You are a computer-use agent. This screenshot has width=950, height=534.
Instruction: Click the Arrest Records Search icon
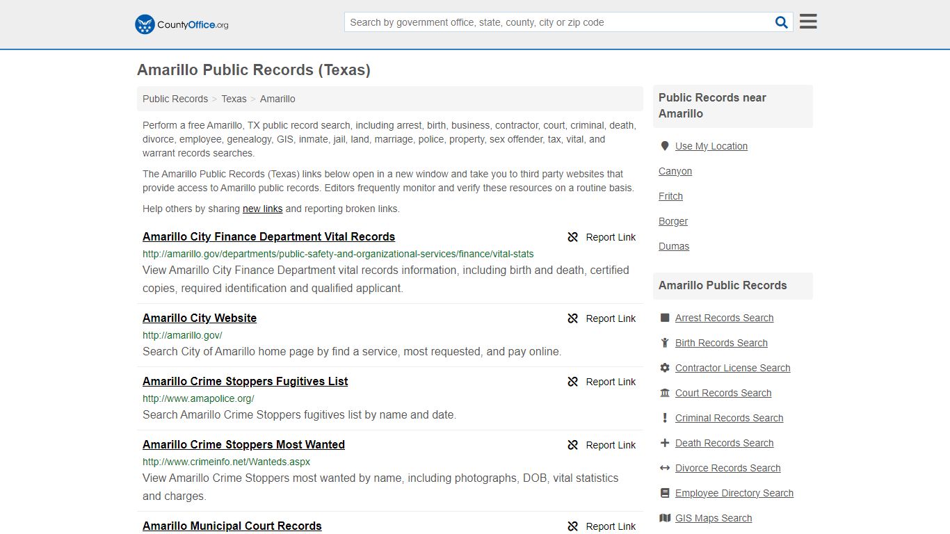tap(665, 318)
